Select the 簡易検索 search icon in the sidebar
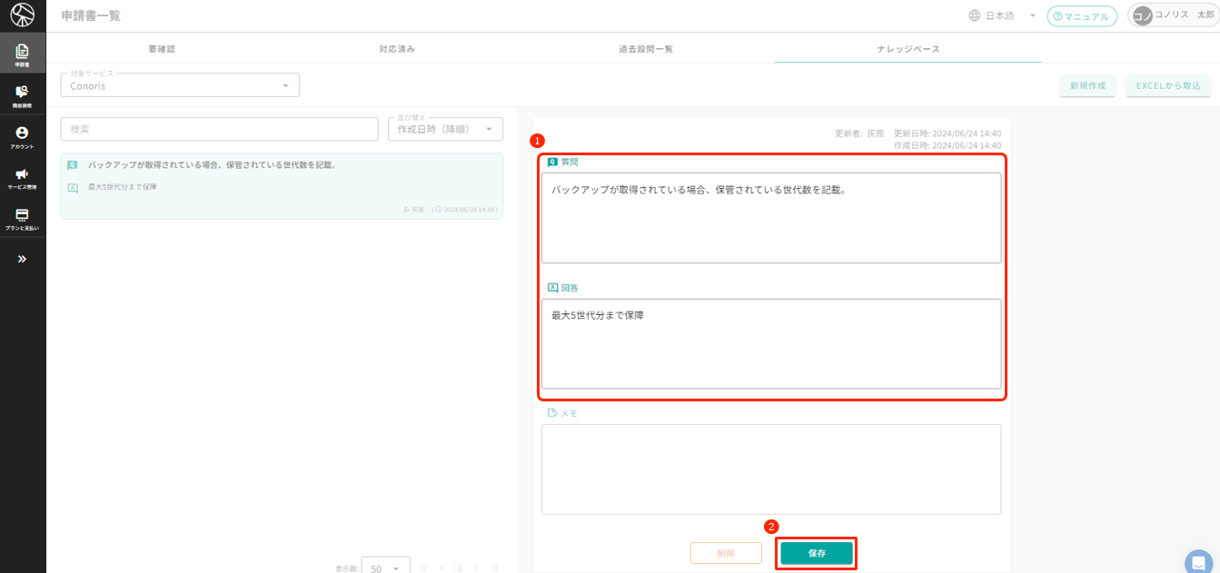 pos(20,94)
